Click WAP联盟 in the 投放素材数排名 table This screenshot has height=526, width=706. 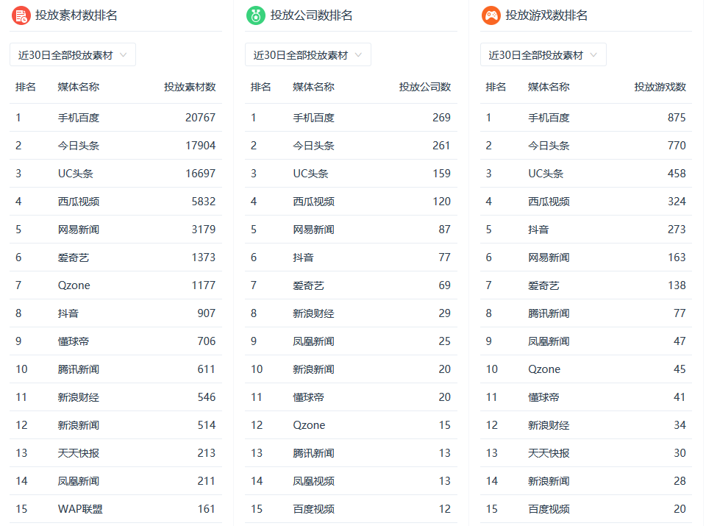(80, 509)
